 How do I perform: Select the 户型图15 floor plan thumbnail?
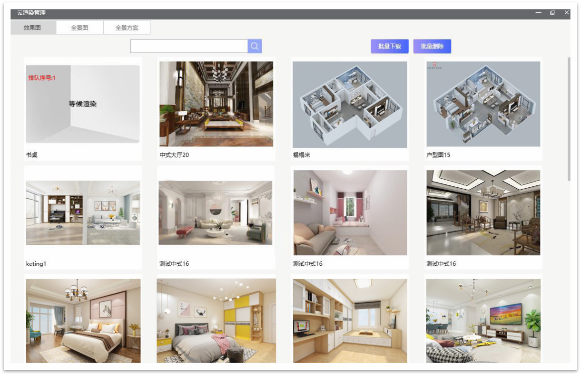tap(483, 104)
